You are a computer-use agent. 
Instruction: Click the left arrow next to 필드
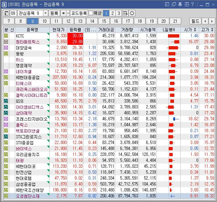tap(205, 21)
